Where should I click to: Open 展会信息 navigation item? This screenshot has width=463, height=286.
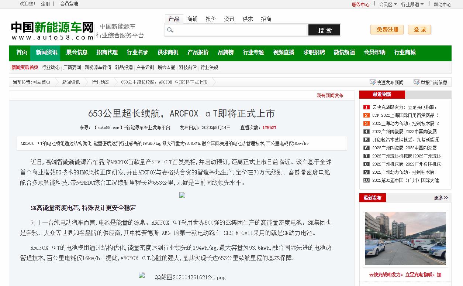click(x=77, y=52)
